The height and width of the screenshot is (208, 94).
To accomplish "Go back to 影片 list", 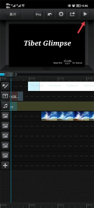I will [12, 14].
